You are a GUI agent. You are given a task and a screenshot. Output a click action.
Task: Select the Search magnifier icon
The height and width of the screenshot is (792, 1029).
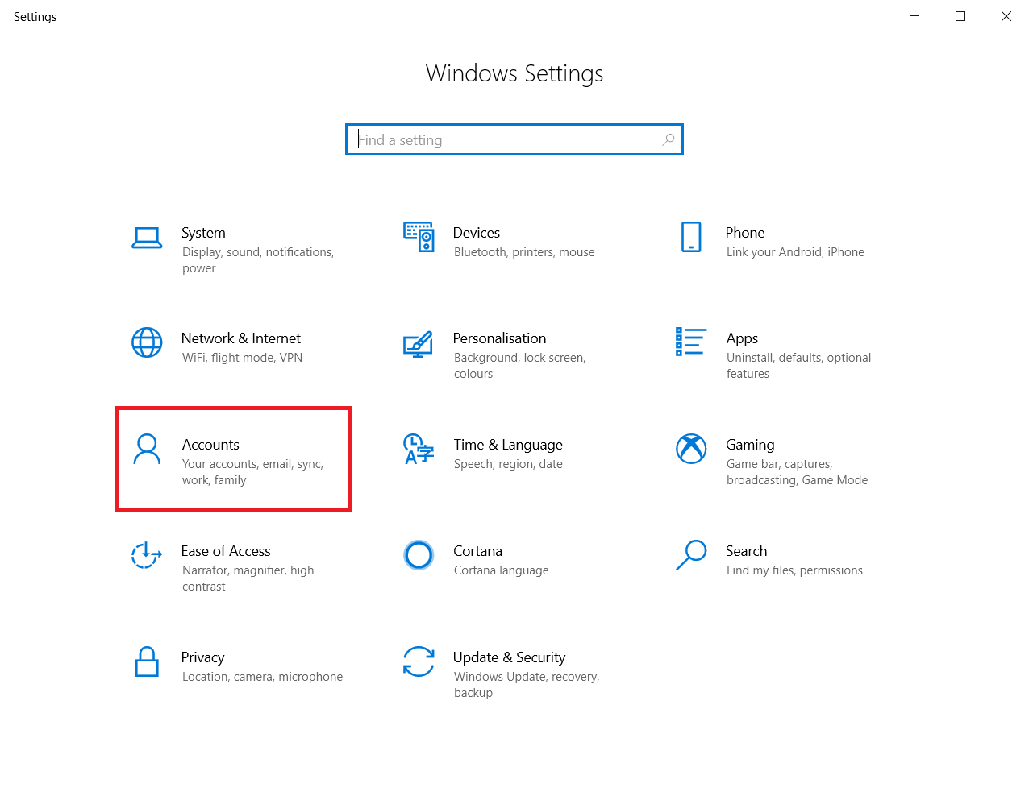(691, 555)
